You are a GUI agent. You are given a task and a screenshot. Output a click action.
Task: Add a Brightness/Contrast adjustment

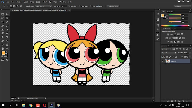coord(168,34)
